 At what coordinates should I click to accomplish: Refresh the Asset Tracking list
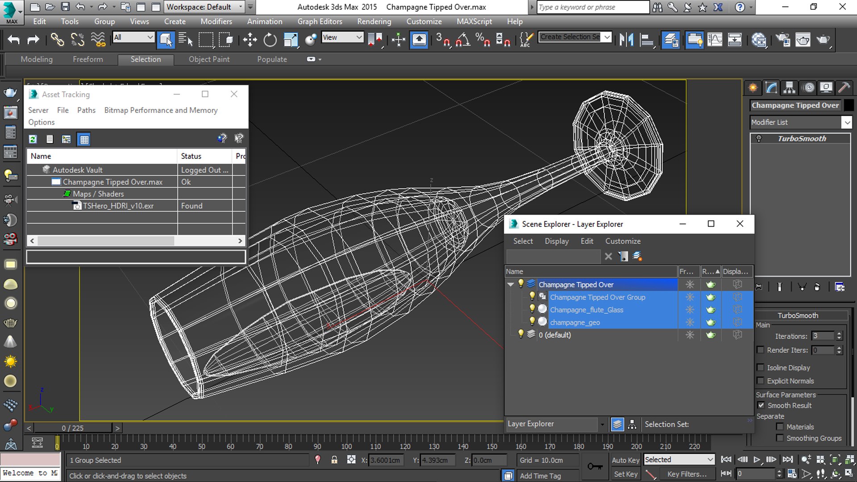pos(33,139)
